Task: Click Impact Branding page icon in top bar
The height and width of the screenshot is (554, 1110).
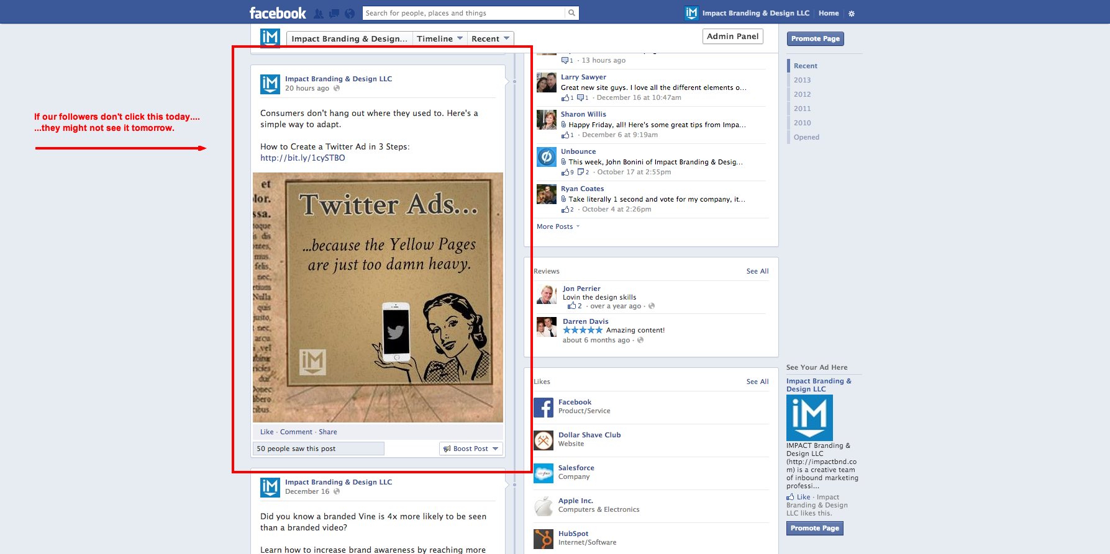Action: (691, 13)
